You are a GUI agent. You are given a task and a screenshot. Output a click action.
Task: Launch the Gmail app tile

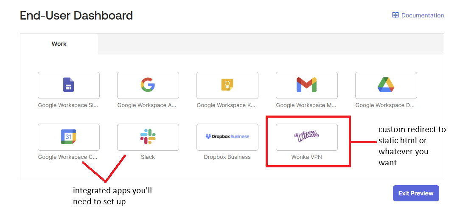click(306, 85)
